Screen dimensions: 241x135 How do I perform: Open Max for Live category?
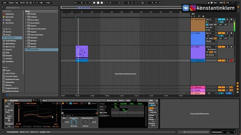[10, 46]
